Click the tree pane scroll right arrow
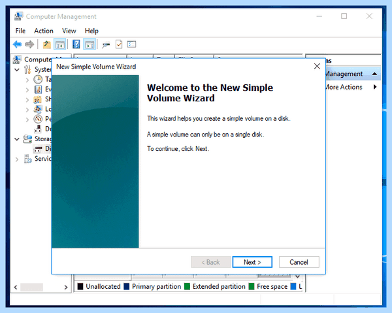 66,288
